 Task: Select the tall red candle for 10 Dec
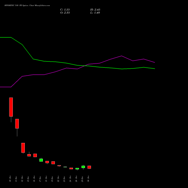pos(11,107)
